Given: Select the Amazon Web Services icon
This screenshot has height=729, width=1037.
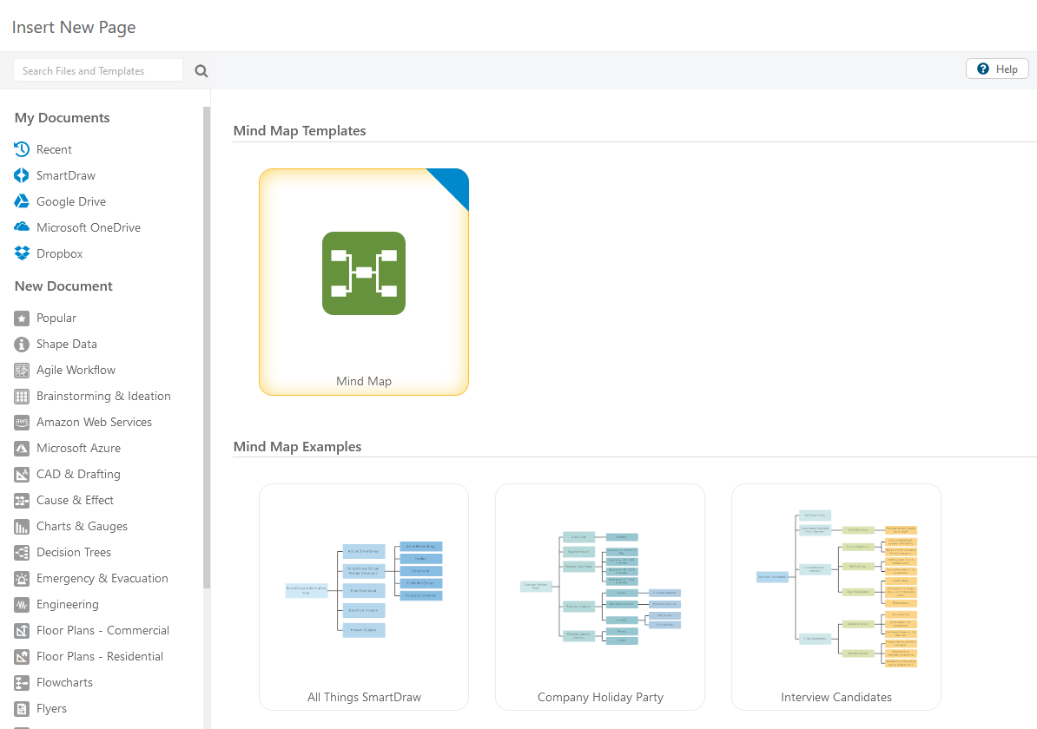Looking at the screenshot, I should pyautogui.click(x=22, y=422).
